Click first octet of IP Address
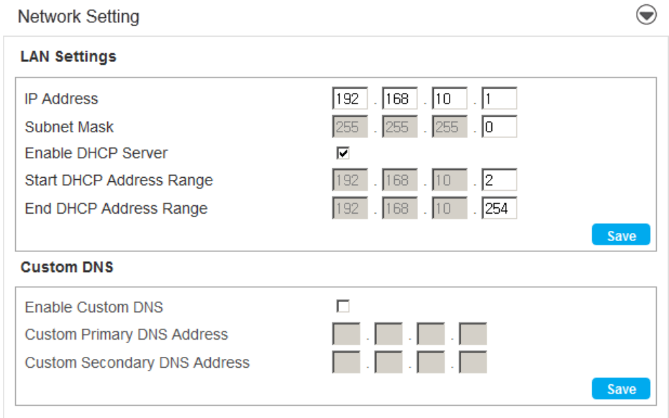 (350, 99)
